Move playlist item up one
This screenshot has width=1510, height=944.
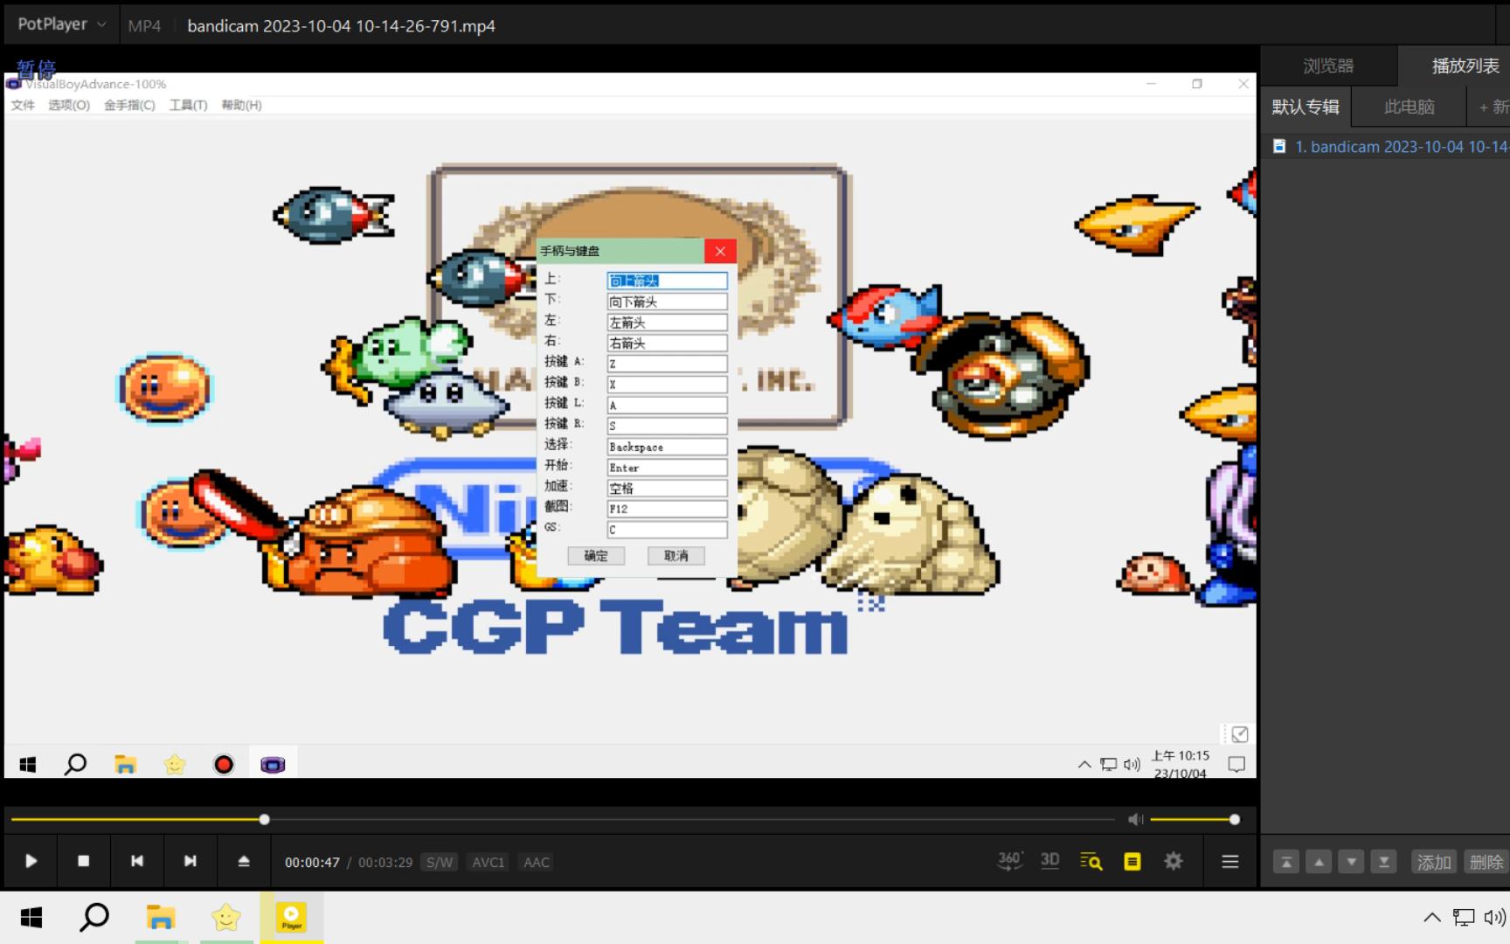[x=1319, y=862]
